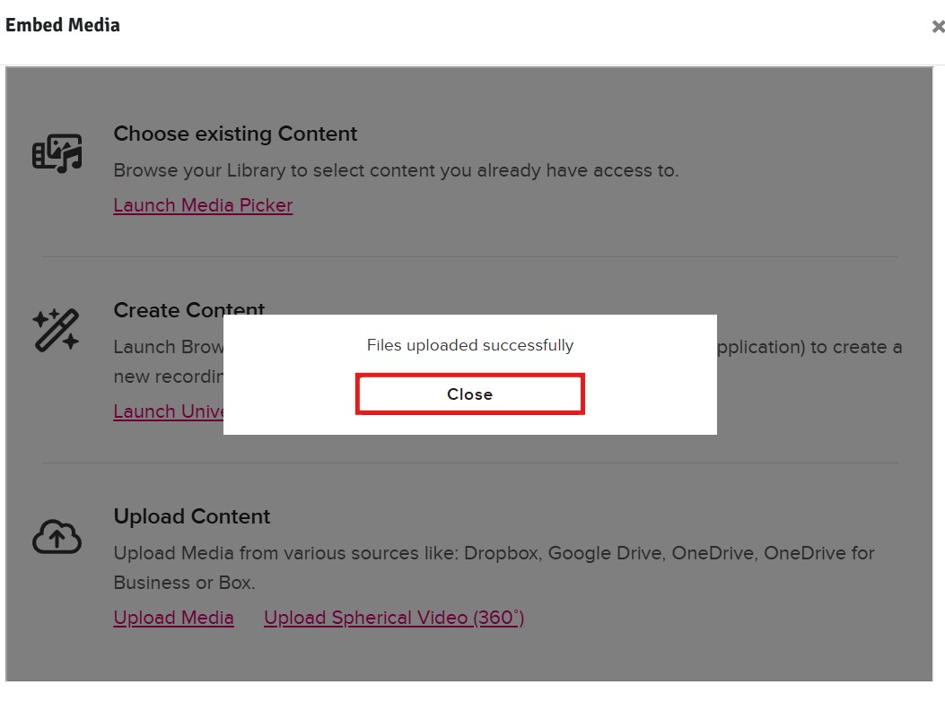The height and width of the screenshot is (701, 945).
Task: Click the Launch Brow description text under Create Content
Action: pos(168,347)
